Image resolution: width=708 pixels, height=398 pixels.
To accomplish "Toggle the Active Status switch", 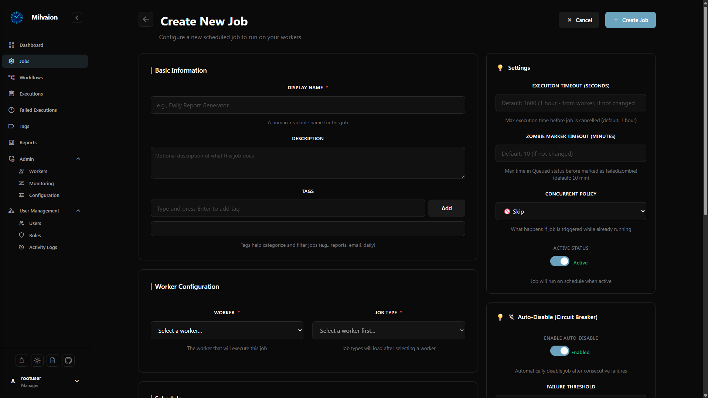I will tap(559, 261).
